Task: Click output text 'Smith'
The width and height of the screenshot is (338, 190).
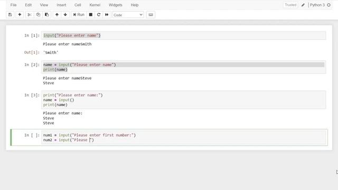Action: click(x=51, y=52)
